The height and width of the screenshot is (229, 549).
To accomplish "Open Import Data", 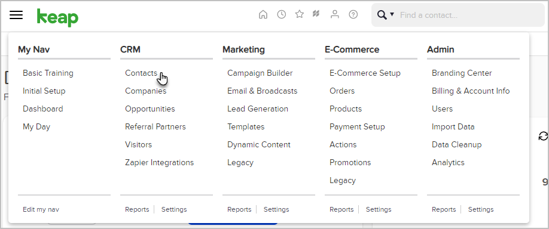I will [453, 126].
